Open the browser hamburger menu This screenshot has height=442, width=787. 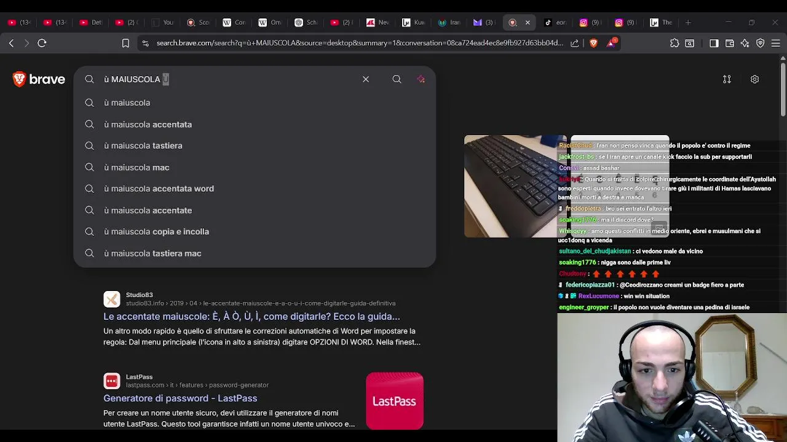point(776,43)
